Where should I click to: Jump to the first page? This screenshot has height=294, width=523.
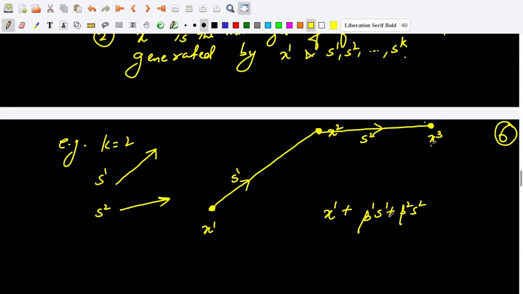pos(119,9)
